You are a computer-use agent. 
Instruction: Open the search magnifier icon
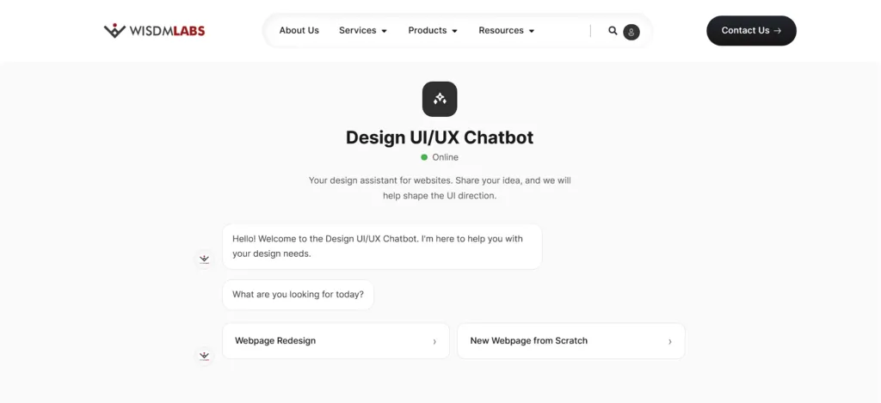coord(613,30)
